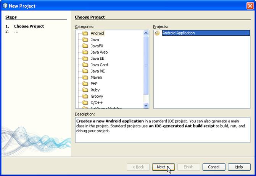Screen dimensions: 256x176
Task: Click the Java ME folder icon
Action: pos(85,71)
